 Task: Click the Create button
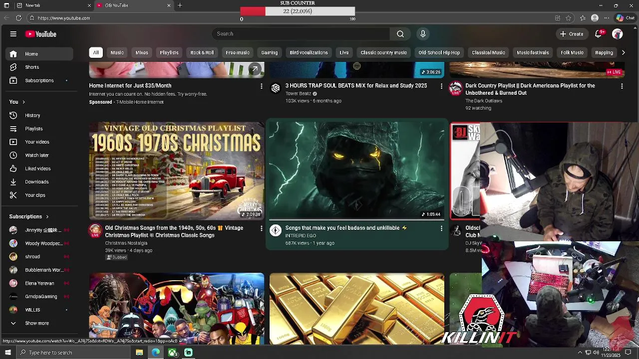click(572, 34)
